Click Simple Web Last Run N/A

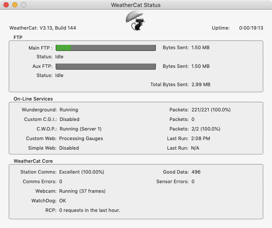[195, 148]
